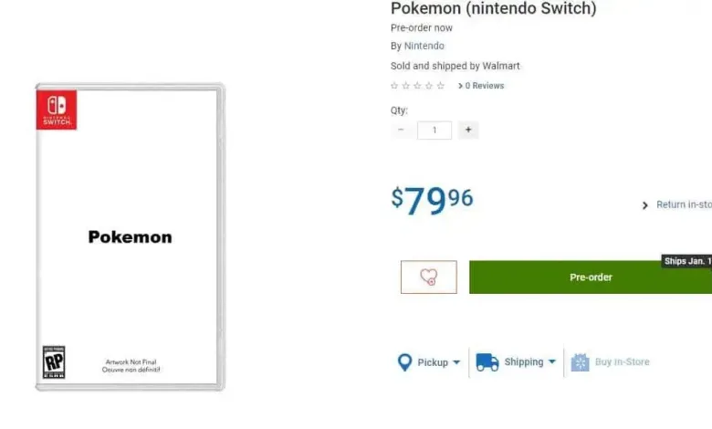Click the empty star rating row
The width and height of the screenshot is (712, 429).
(417, 86)
